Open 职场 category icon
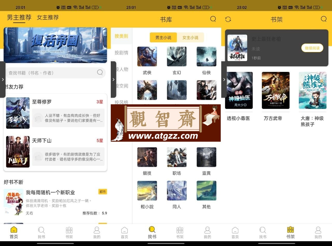The width and height of the screenshot is (332, 246). (177, 157)
